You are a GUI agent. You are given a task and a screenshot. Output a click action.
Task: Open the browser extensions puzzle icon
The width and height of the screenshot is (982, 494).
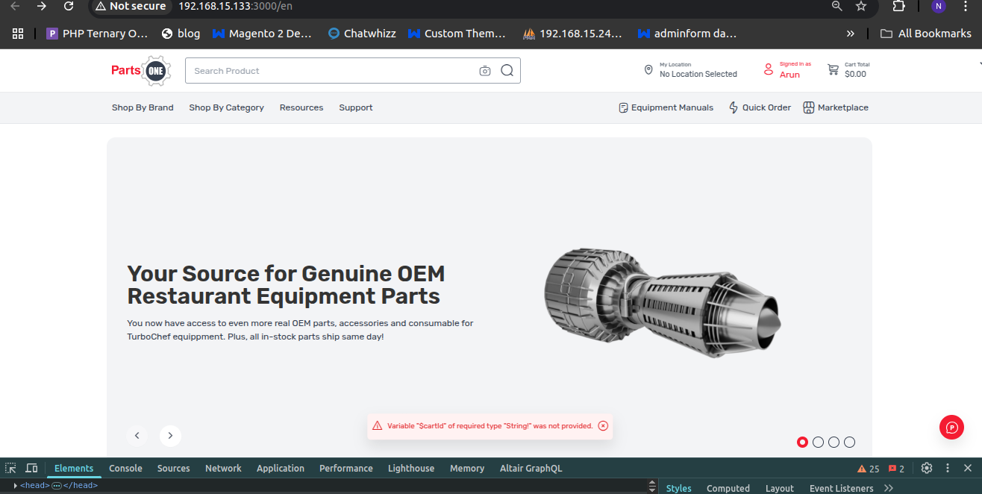(x=899, y=6)
